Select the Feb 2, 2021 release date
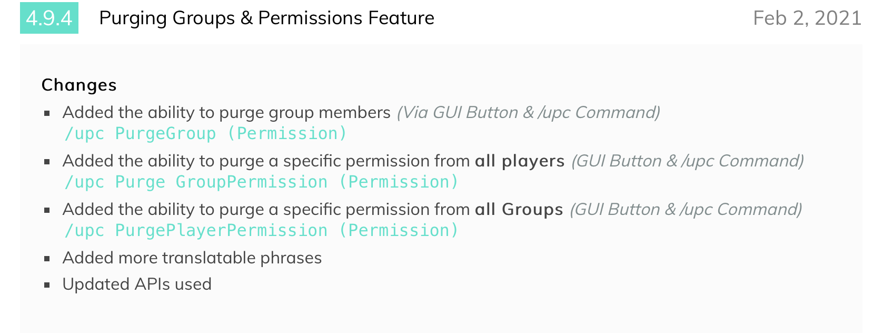 point(807,18)
